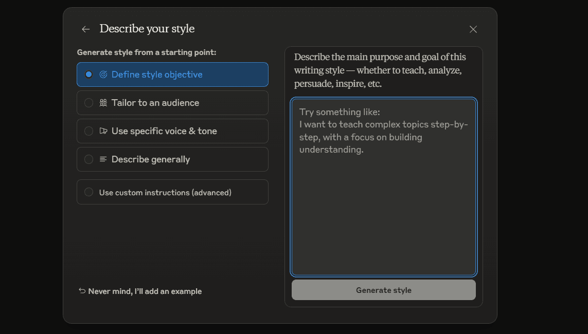Click the Define style objective label text
The height and width of the screenshot is (334, 588).
(157, 75)
